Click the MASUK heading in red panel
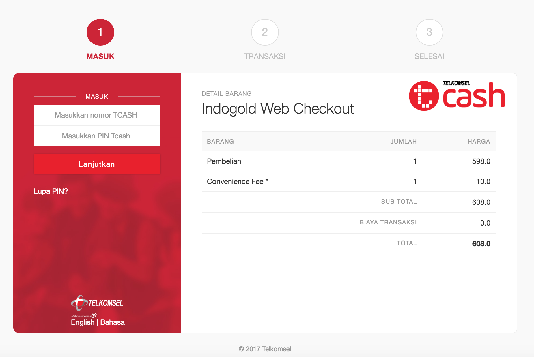 click(x=97, y=97)
